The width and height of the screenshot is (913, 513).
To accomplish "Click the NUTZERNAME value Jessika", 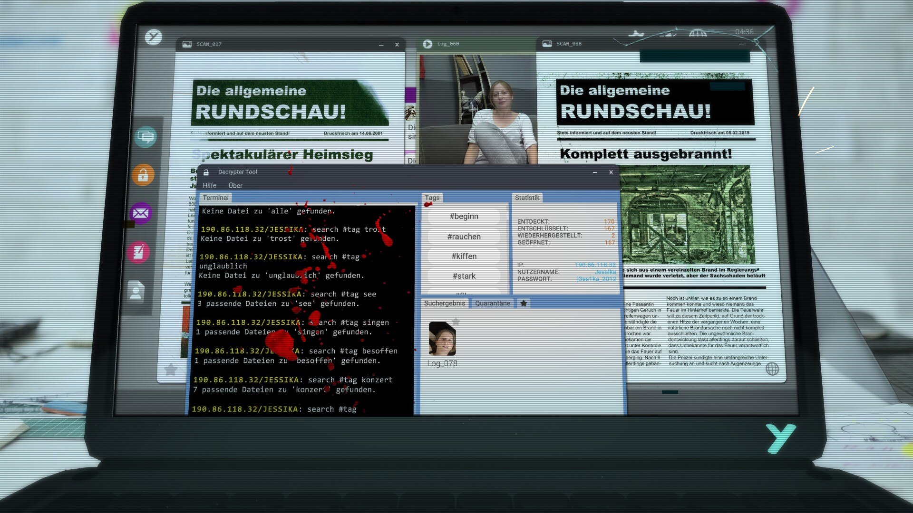I will tap(605, 272).
